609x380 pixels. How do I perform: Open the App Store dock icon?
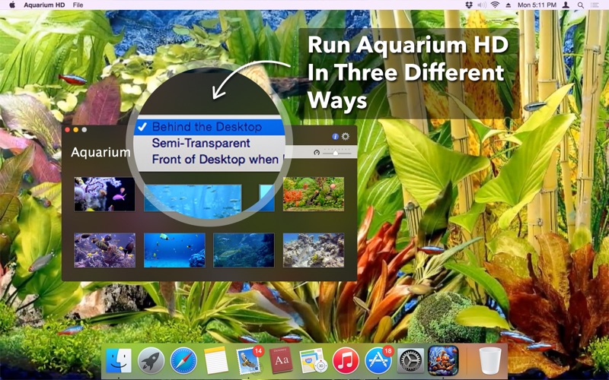click(x=378, y=360)
